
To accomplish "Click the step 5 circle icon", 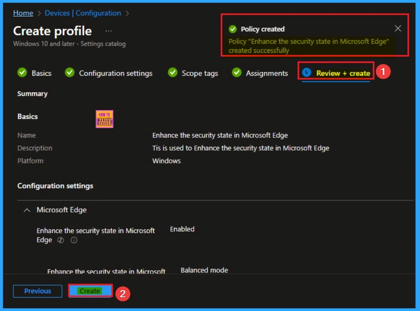I will pyautogui.click(x=306, y=72).
